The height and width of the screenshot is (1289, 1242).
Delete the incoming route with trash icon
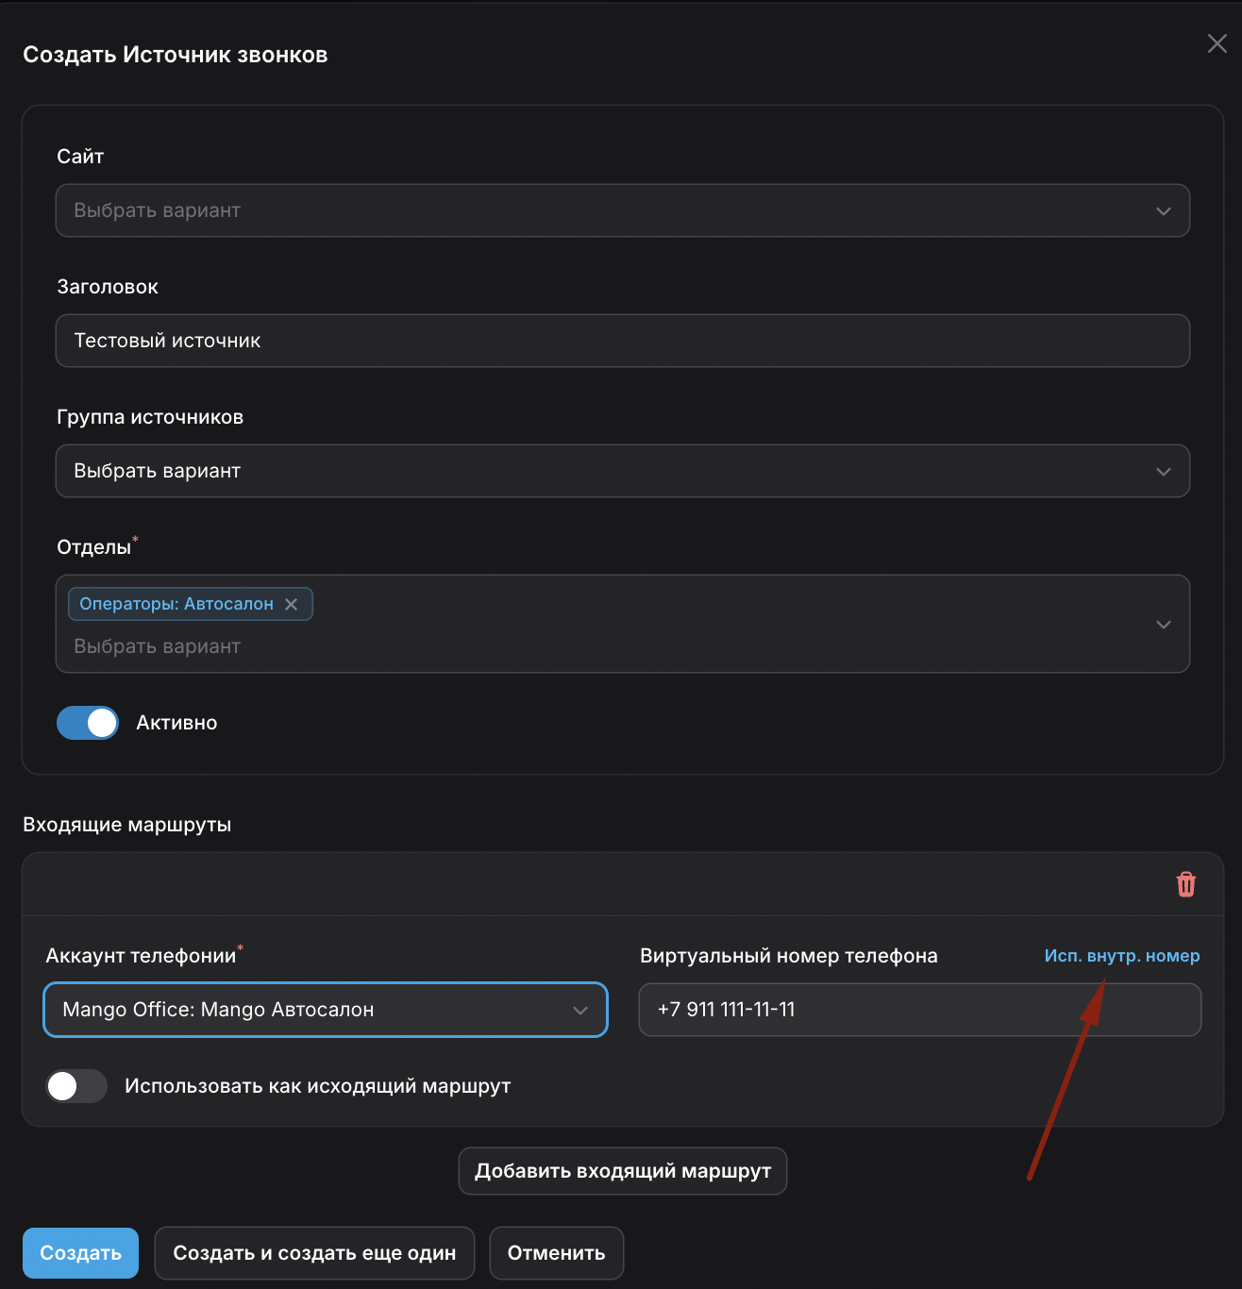1185,884
